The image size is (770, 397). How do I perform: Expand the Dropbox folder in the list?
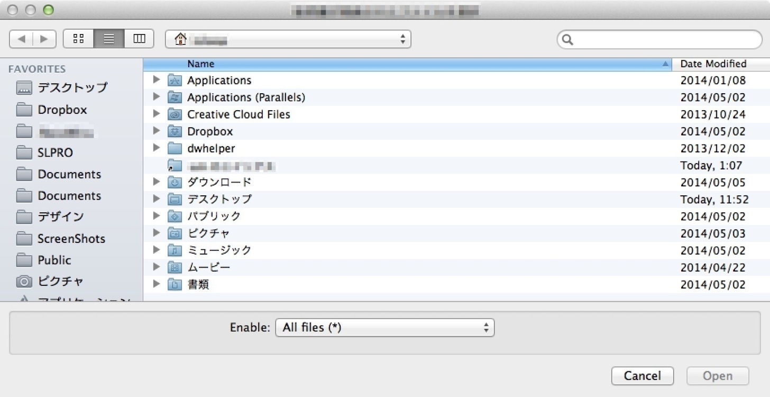(x=156, y=131)
